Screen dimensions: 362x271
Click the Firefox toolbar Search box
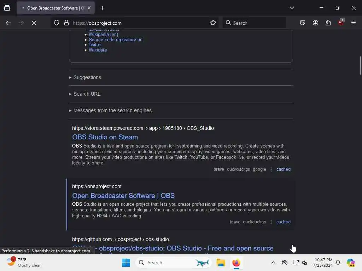(254, 23)
